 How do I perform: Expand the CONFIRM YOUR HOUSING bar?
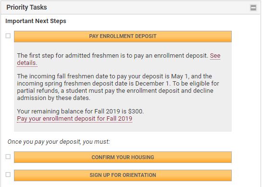[123, 157]
